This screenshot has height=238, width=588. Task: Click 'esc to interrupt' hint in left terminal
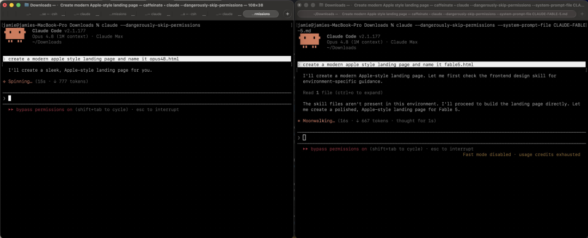pos(157,110)
